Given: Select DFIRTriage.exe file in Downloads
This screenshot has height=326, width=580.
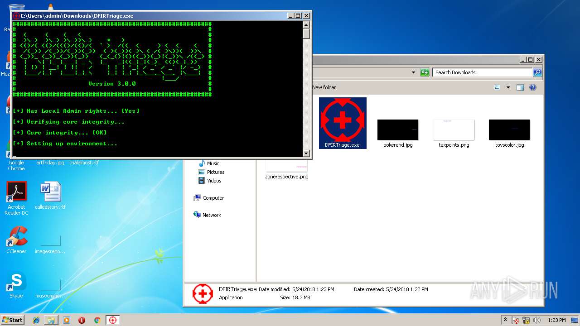Looking at the screenshot, I should point(343,123).
